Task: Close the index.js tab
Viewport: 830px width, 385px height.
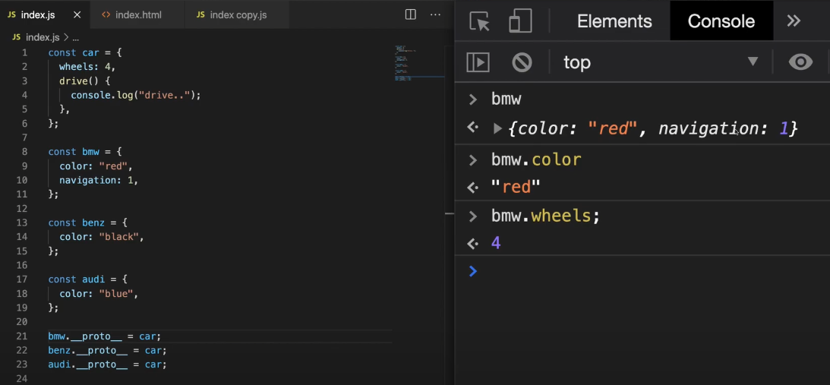Action: point(77,15)
